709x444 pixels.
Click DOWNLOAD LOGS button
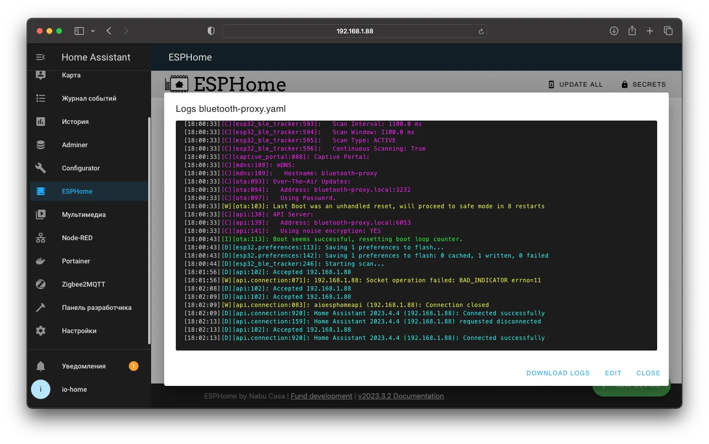point(558,373)
